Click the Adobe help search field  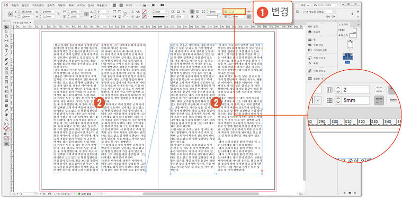326,5
